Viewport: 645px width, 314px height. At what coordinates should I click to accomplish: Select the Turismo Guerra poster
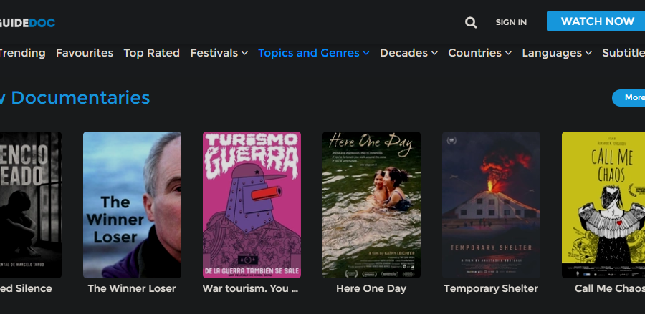click(252, 205)
